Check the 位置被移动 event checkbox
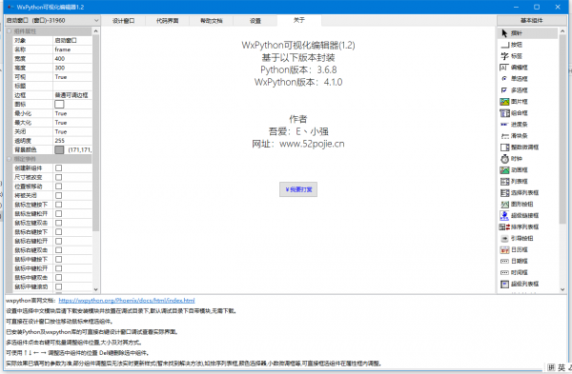This screenshot has width=572, height=374. [x=58, y=187]
